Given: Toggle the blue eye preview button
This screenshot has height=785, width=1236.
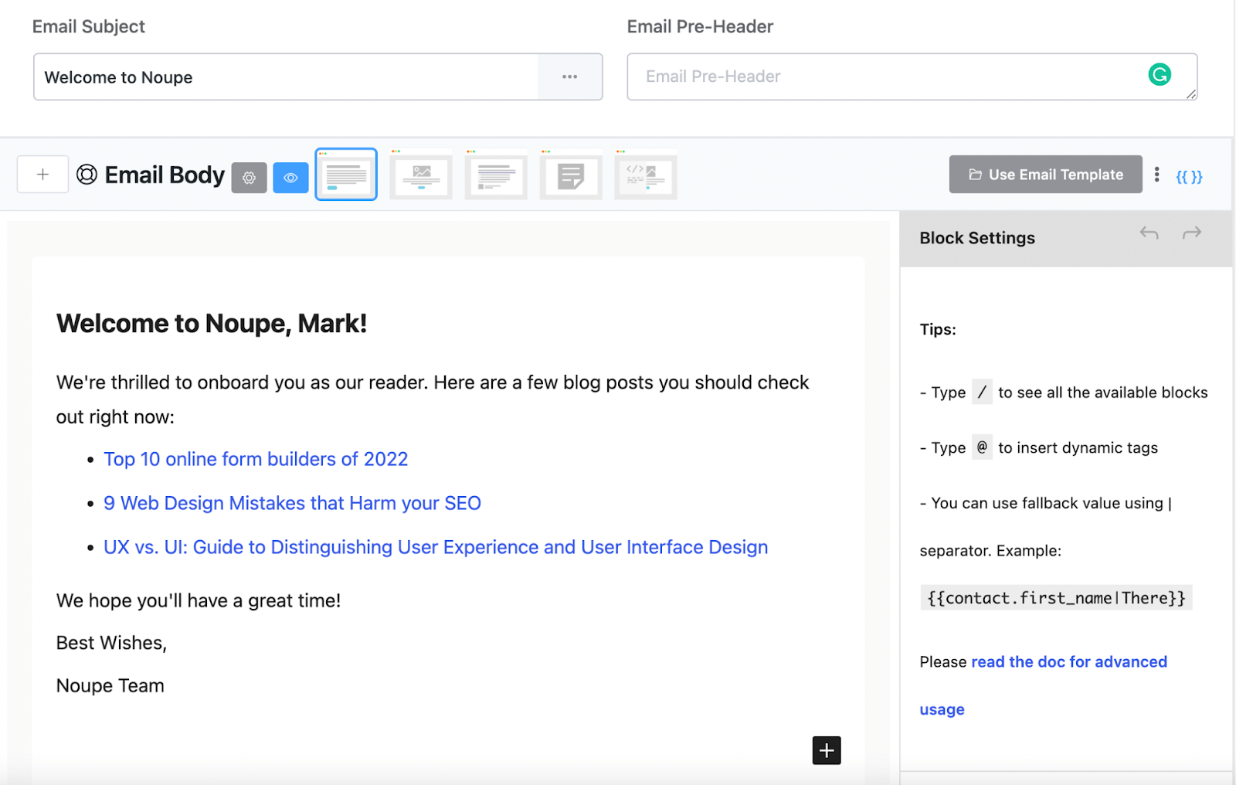Looking at the screenshot, I should [290, 178].
